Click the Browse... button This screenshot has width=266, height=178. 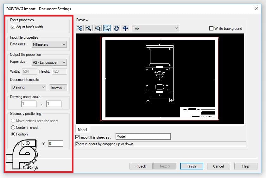pyautogui.click(x=58, y=87)
